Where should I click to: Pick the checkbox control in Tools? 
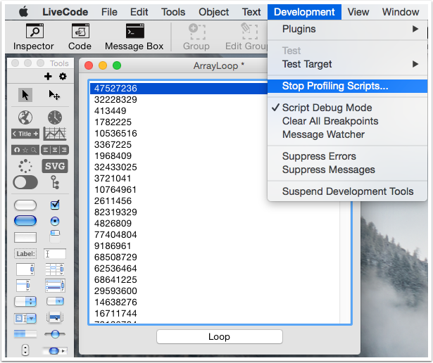point(55,205)
